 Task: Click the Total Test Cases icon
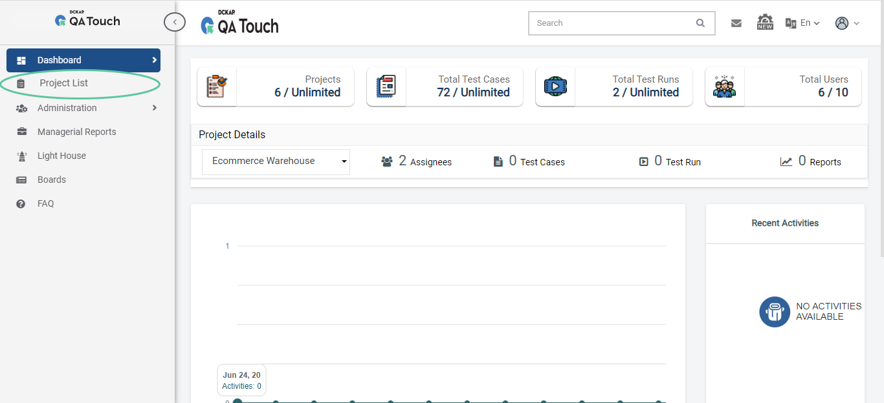pyautogui.click(x=386, y=86)
